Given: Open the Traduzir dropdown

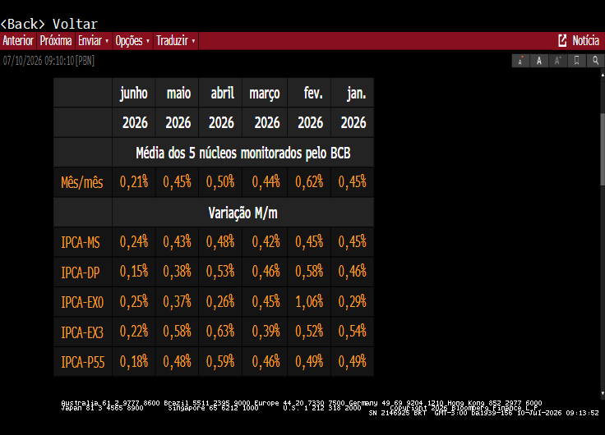Looking at the screenshot, I should click(176, 40).
